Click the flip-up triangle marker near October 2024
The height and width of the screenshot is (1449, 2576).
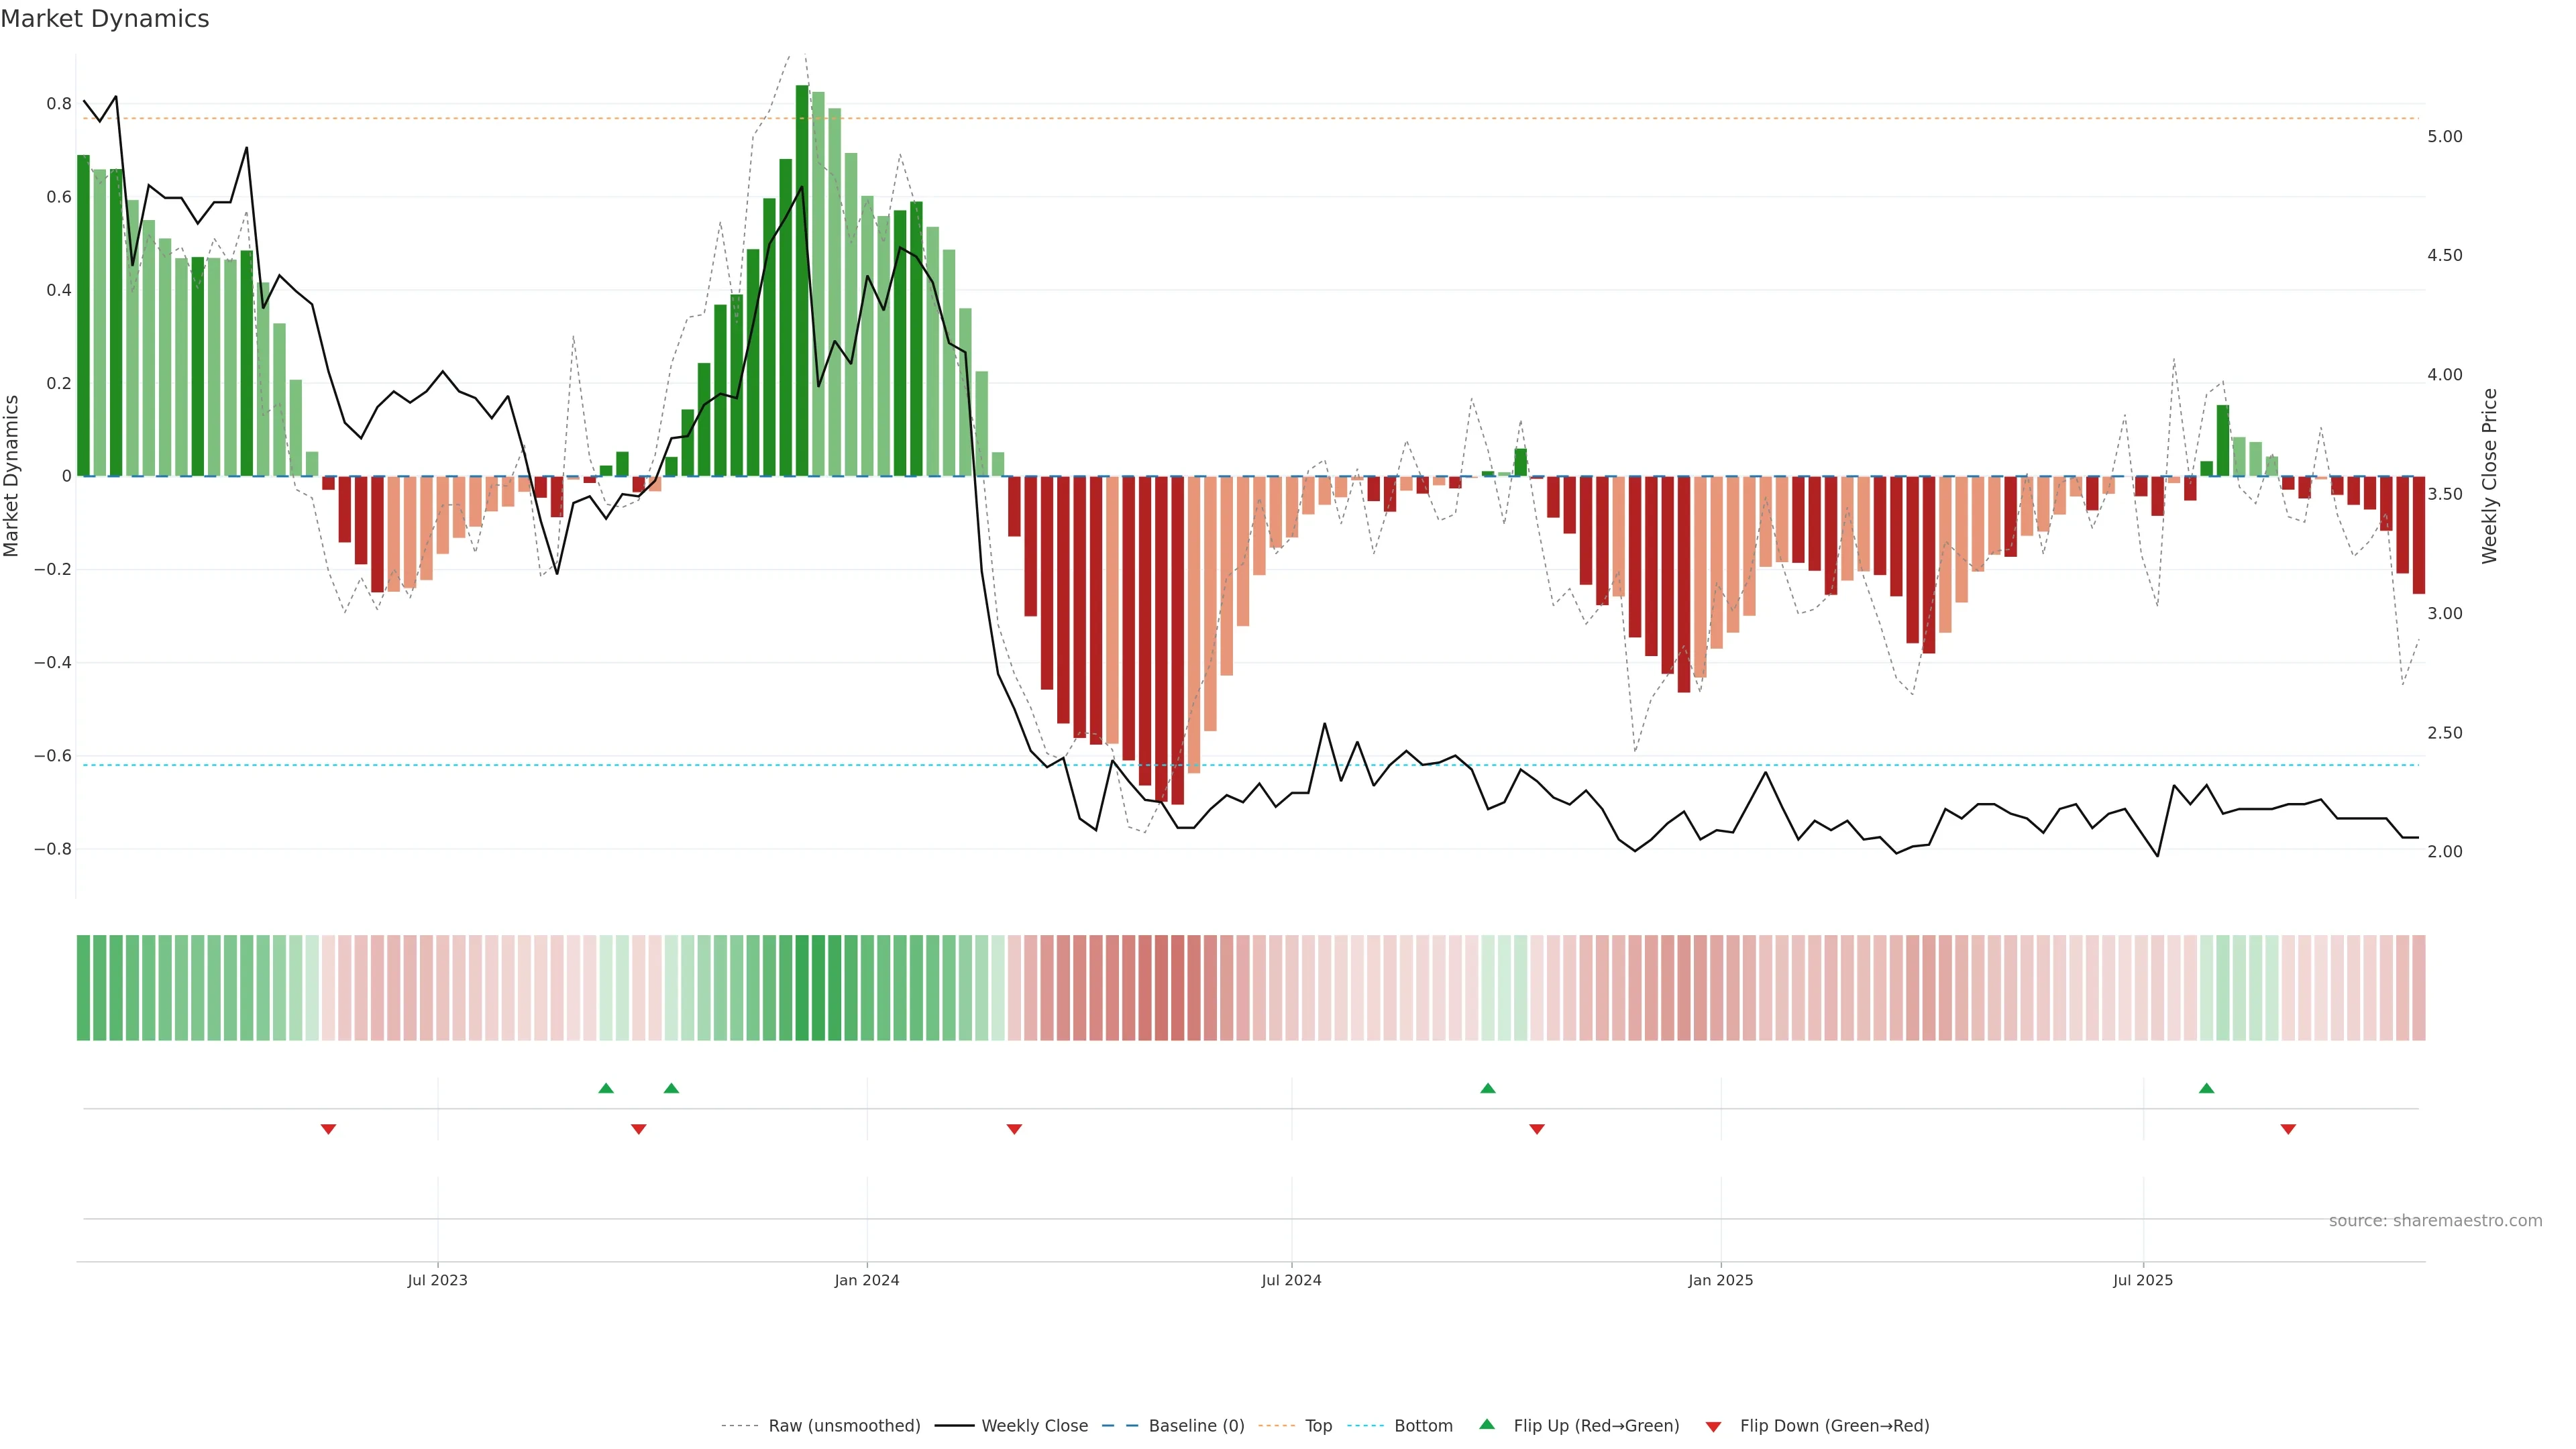1487,1088
